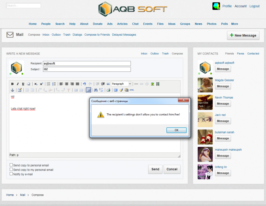Undo the last edit

click(85, 84)
